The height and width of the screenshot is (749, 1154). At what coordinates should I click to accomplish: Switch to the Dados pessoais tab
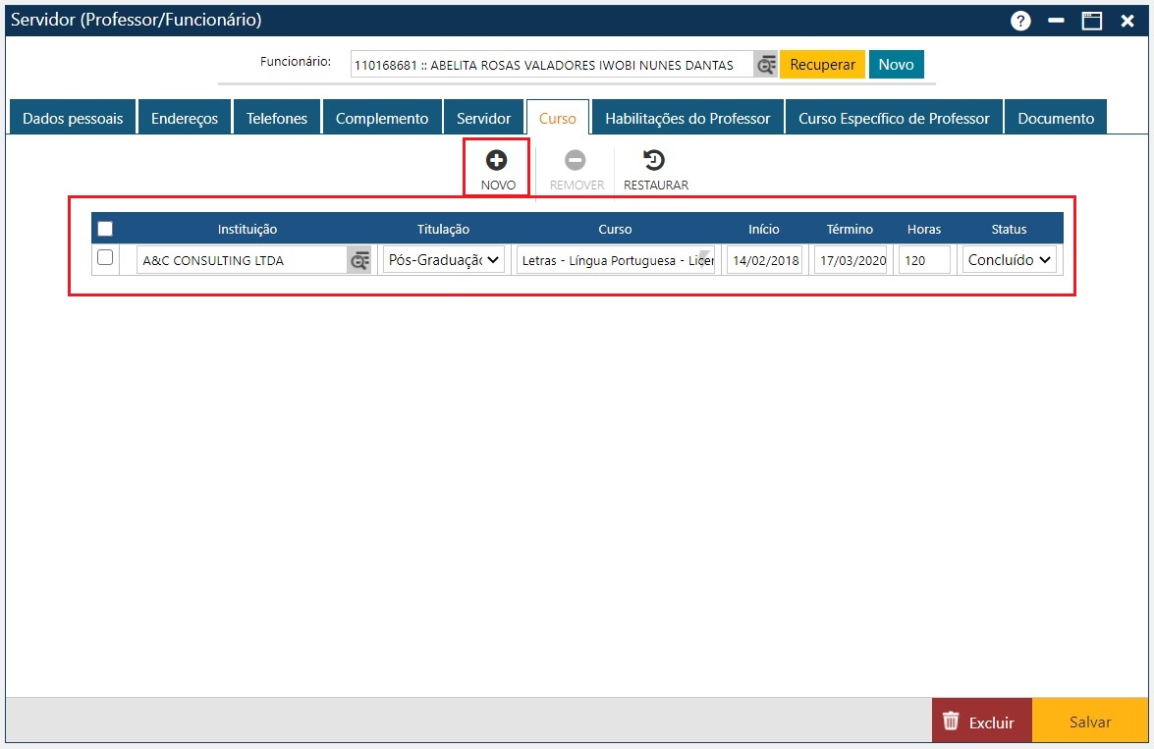(x=73, y=118)
